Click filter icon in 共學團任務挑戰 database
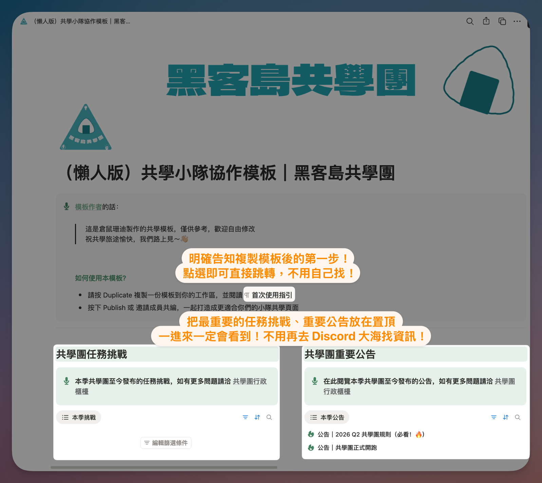This screenshot has width=542, height=483. click(245, 417)
